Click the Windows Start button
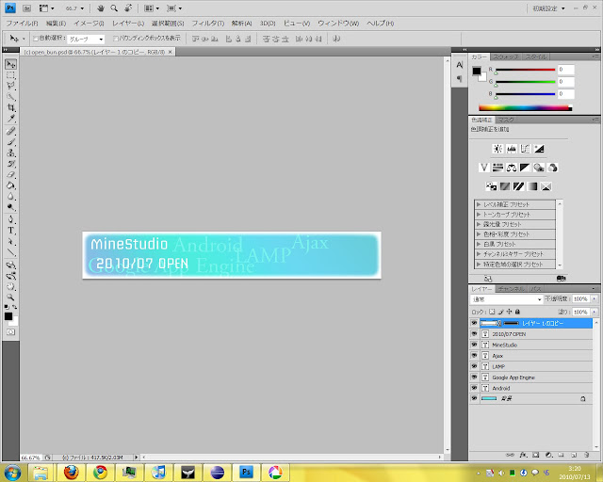This screenshot has width=603, height=482. click(12, 473)
